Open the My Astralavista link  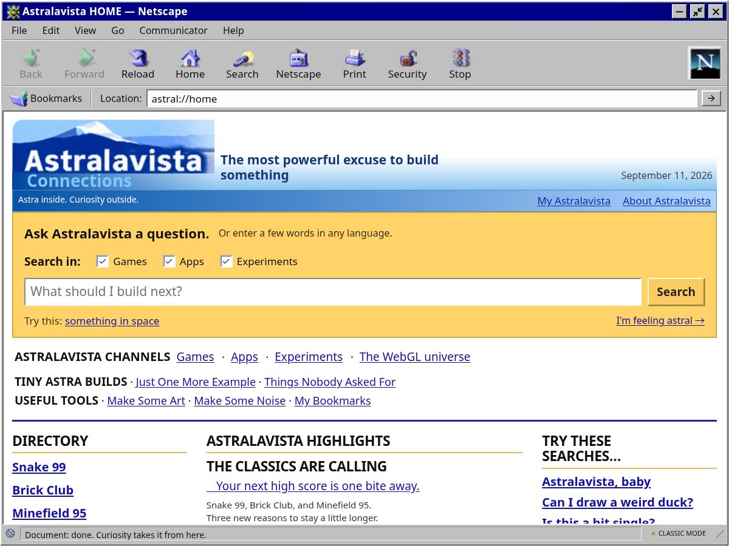point(574,201)
